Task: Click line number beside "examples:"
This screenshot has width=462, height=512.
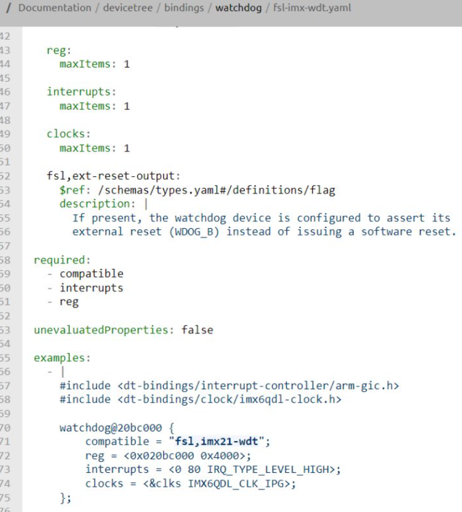Action: tap(4, 358)
